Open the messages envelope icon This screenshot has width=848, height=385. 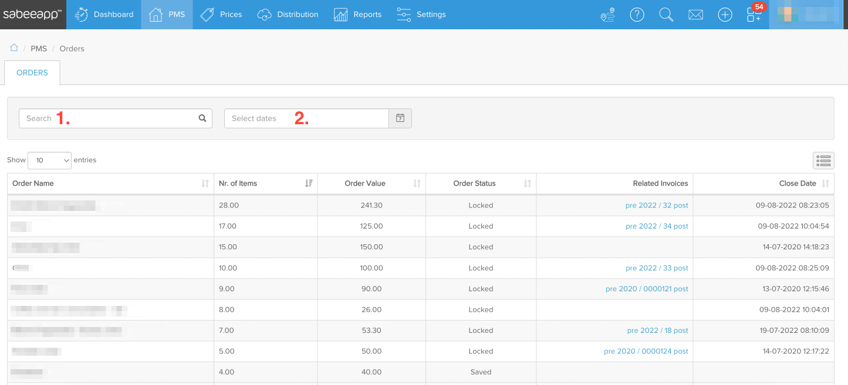coord(695,15)
